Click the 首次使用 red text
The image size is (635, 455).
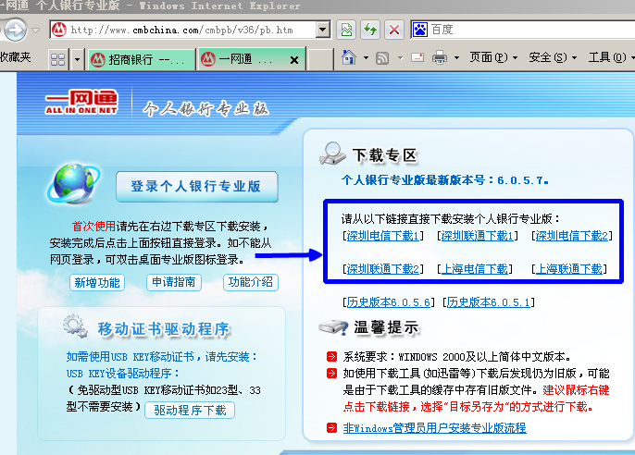pos(93,226)
